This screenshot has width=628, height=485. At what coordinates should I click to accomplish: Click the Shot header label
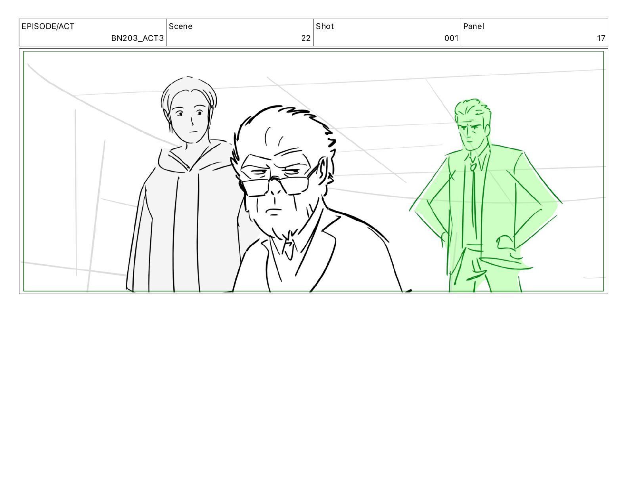325,27
